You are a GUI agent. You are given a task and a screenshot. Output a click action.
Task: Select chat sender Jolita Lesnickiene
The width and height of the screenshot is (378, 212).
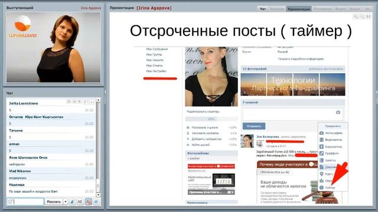click(x=24, y=104)
